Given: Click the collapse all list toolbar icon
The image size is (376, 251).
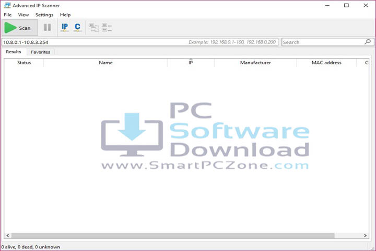Looking at the screenshot, I should point(107,27).
